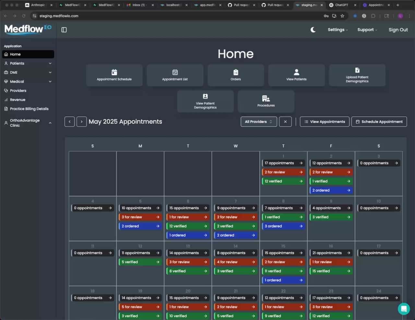This screenshot has height=320, width=415.
Task: Open the View Patients tile
Action: [x=296, y=75]
